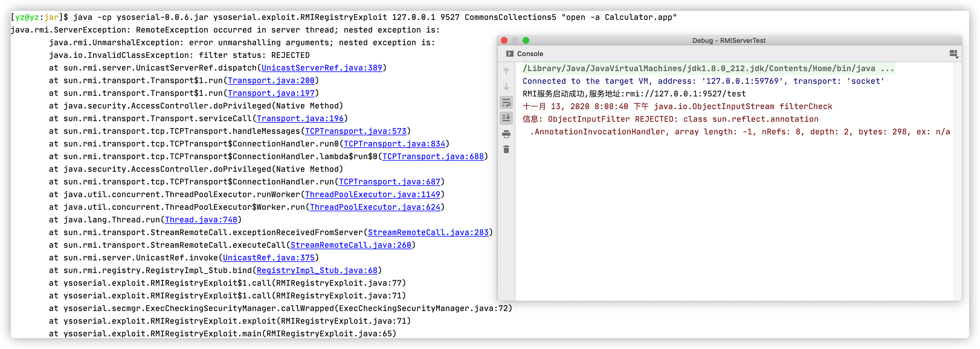Click the Thread.java:748 link
This screenshot has width=980, height=349.
pyautogui.click(x=201, y=220)
